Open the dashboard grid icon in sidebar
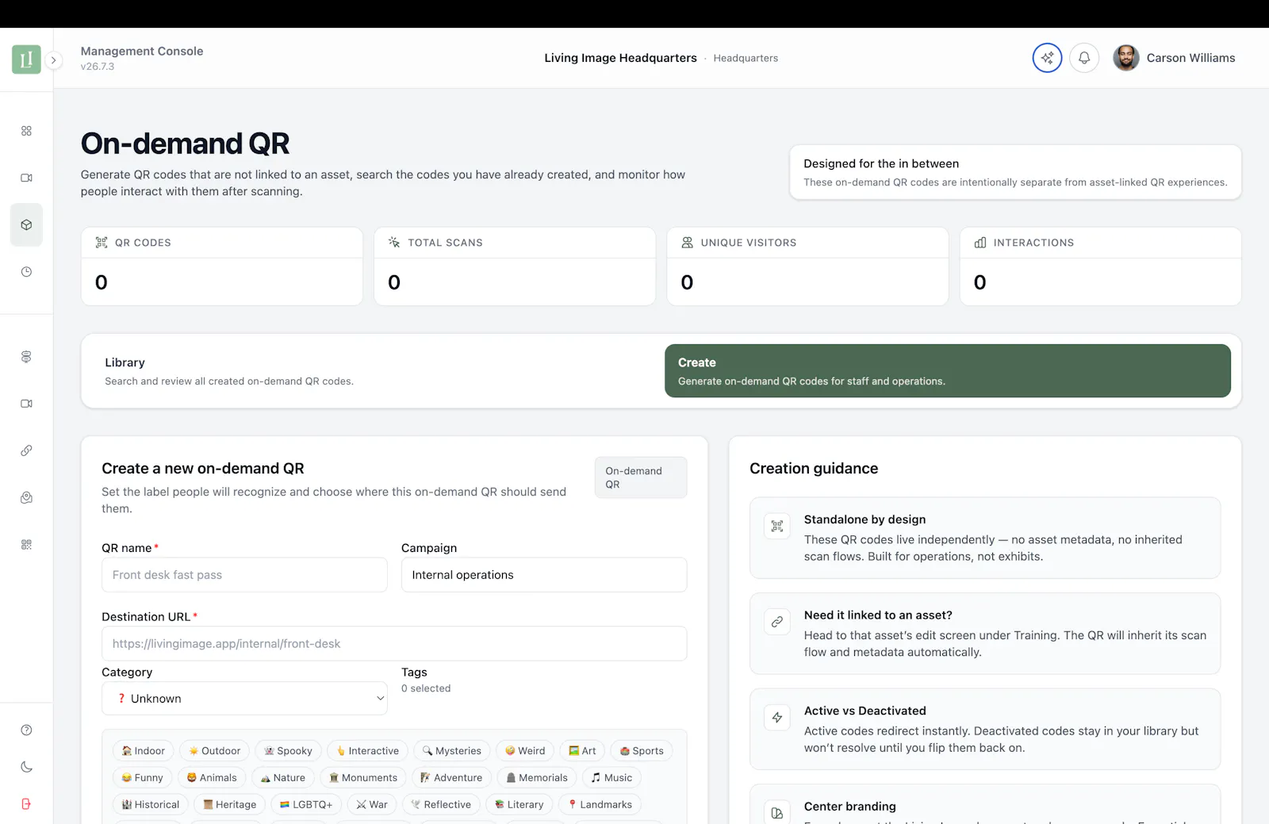 (x=26, y=131)
